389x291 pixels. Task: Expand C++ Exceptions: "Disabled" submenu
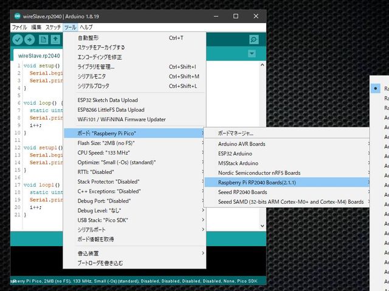coord(134,192)
